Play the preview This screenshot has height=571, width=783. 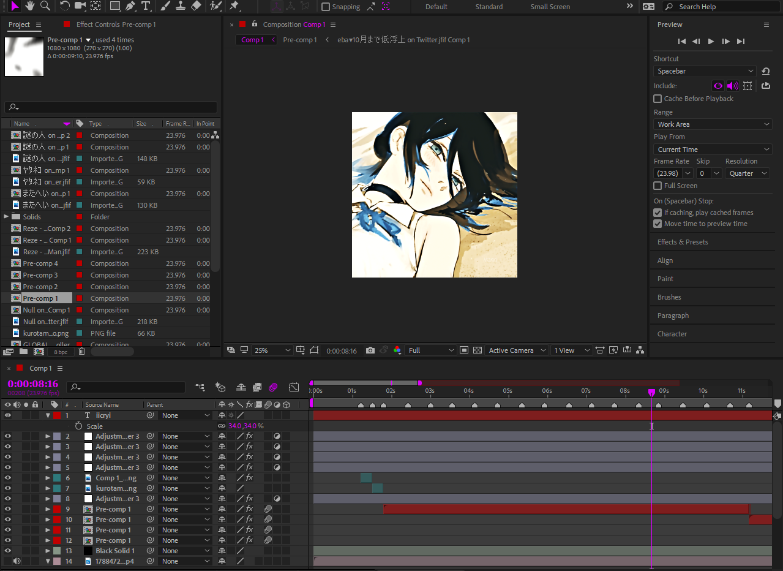tap(711, 41)
